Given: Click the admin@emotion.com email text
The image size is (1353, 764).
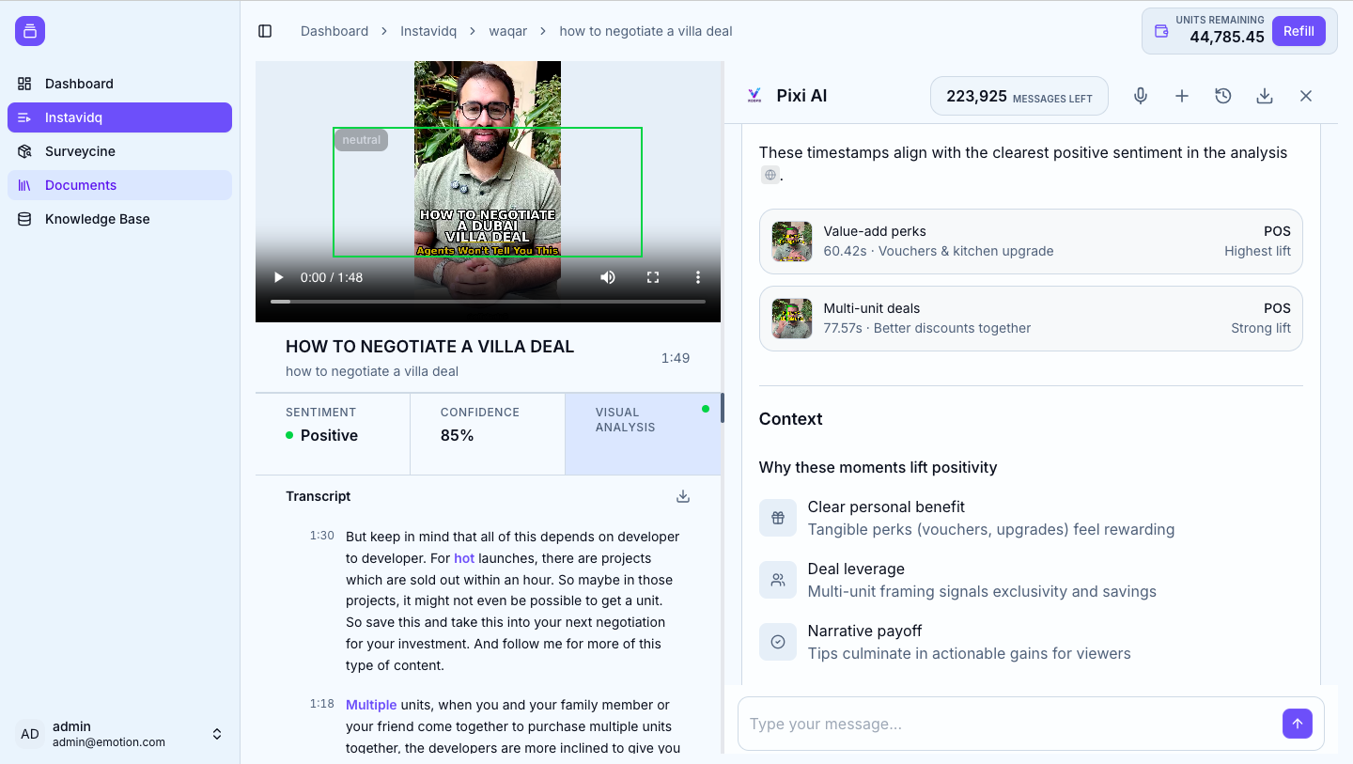Looking at the screenshot, I should (x=109, y=742).
